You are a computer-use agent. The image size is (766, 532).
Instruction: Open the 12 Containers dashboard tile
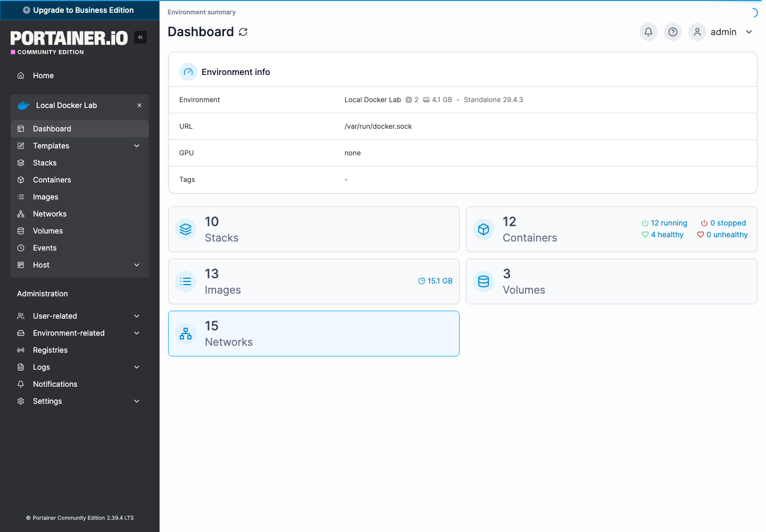coord(612,229)
